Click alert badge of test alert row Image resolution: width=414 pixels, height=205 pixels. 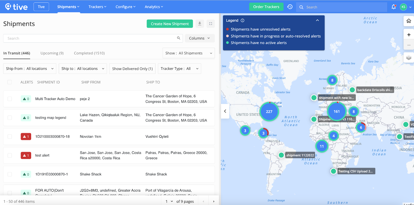tap(26, 155)
